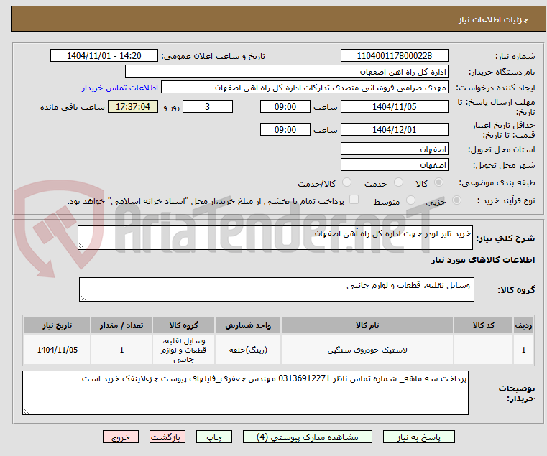The height and width of the screenshot is (456, 547).
Task: Click the پاسخ به نیاز button
Action: (x=418, y=437)
